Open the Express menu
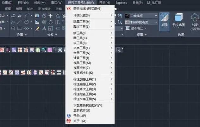Image resolution: width=200 pixels, height=127 pixels. [121, 3]
